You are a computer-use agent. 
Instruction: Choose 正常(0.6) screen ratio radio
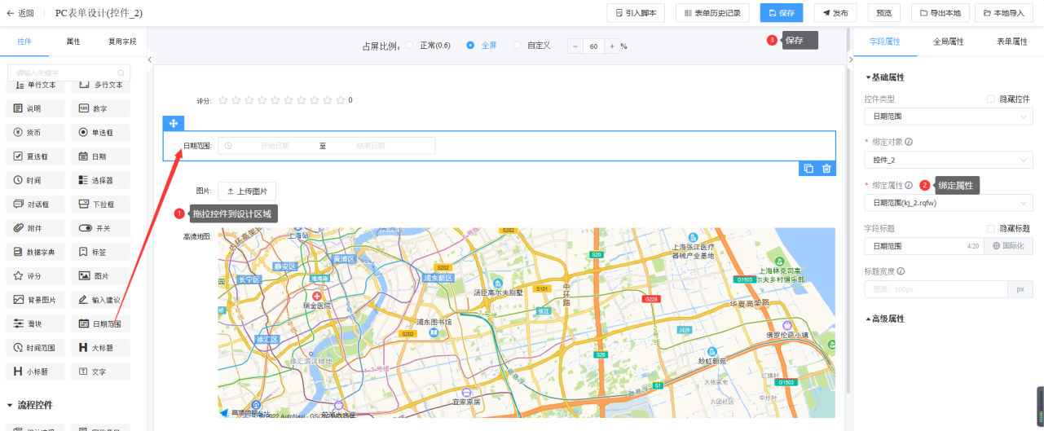[x=409, y=46]
